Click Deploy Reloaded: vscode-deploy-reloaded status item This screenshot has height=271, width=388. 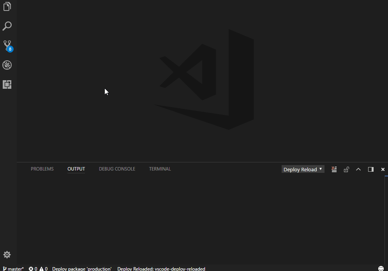[x=161, y=269]
